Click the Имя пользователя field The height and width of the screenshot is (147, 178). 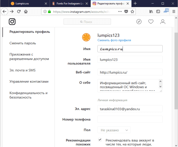[130, 59]
